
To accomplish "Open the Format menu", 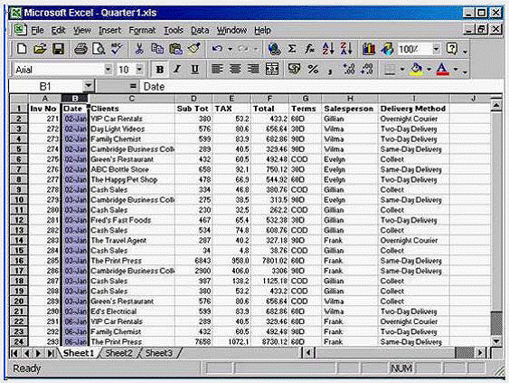I will pos(142,30).
